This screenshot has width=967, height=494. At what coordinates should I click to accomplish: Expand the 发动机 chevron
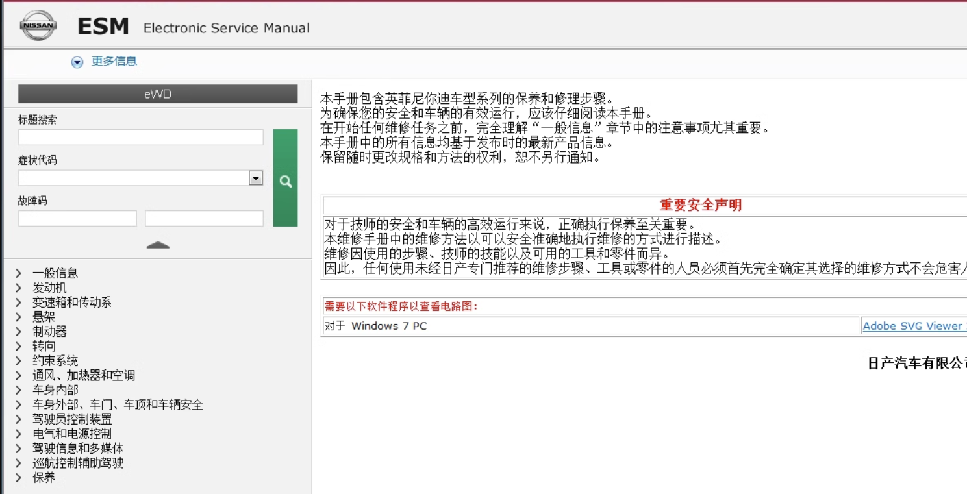click(18, 288)
